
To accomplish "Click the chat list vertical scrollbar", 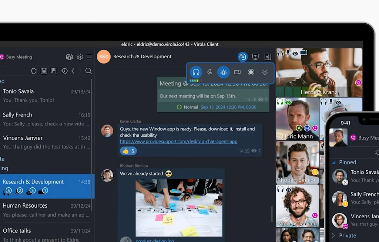I will point(92,145).
